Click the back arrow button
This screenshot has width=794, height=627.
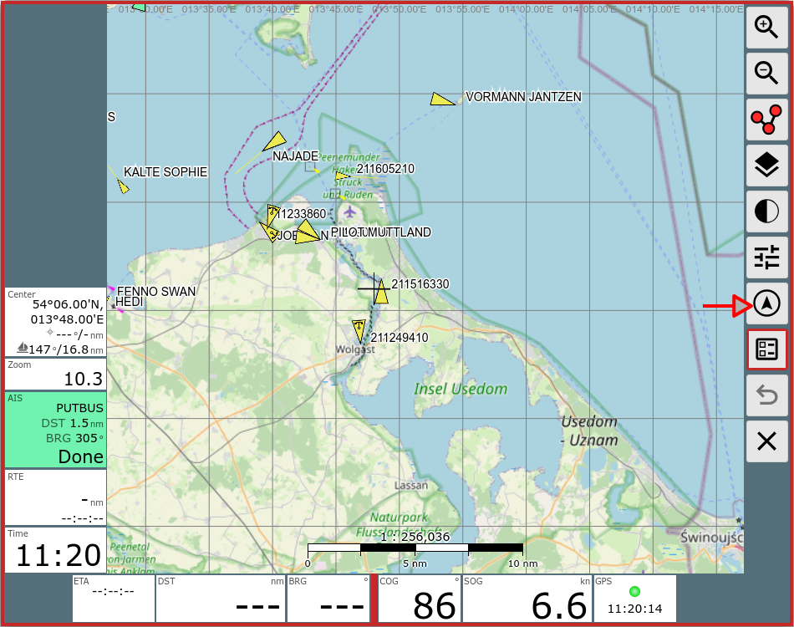pyautogui.click(x=766, y=395)
